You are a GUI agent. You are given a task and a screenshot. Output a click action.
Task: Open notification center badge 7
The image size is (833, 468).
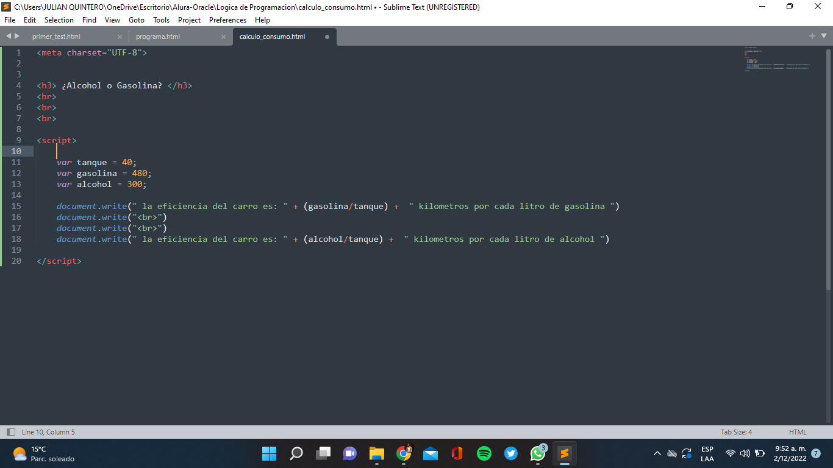click(x=816, y=453)
